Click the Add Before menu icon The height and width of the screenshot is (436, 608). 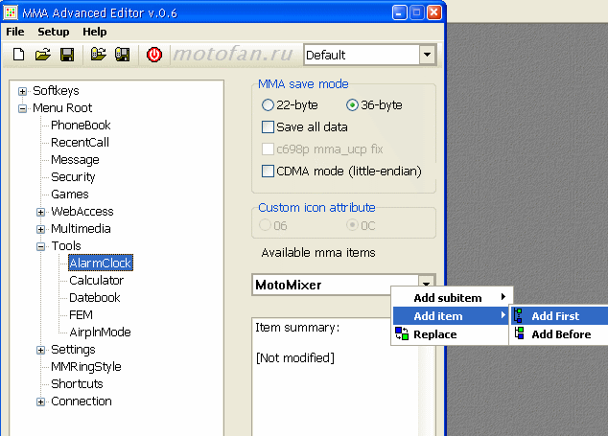[519, 333]
